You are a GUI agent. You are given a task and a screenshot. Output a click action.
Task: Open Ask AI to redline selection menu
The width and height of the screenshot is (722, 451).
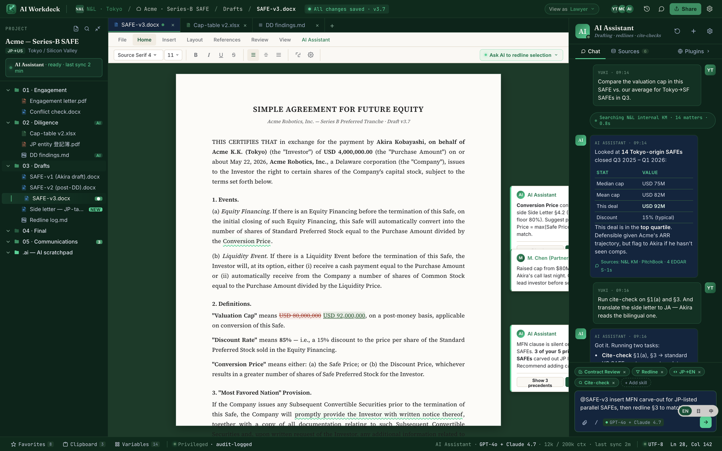(521, 55)
